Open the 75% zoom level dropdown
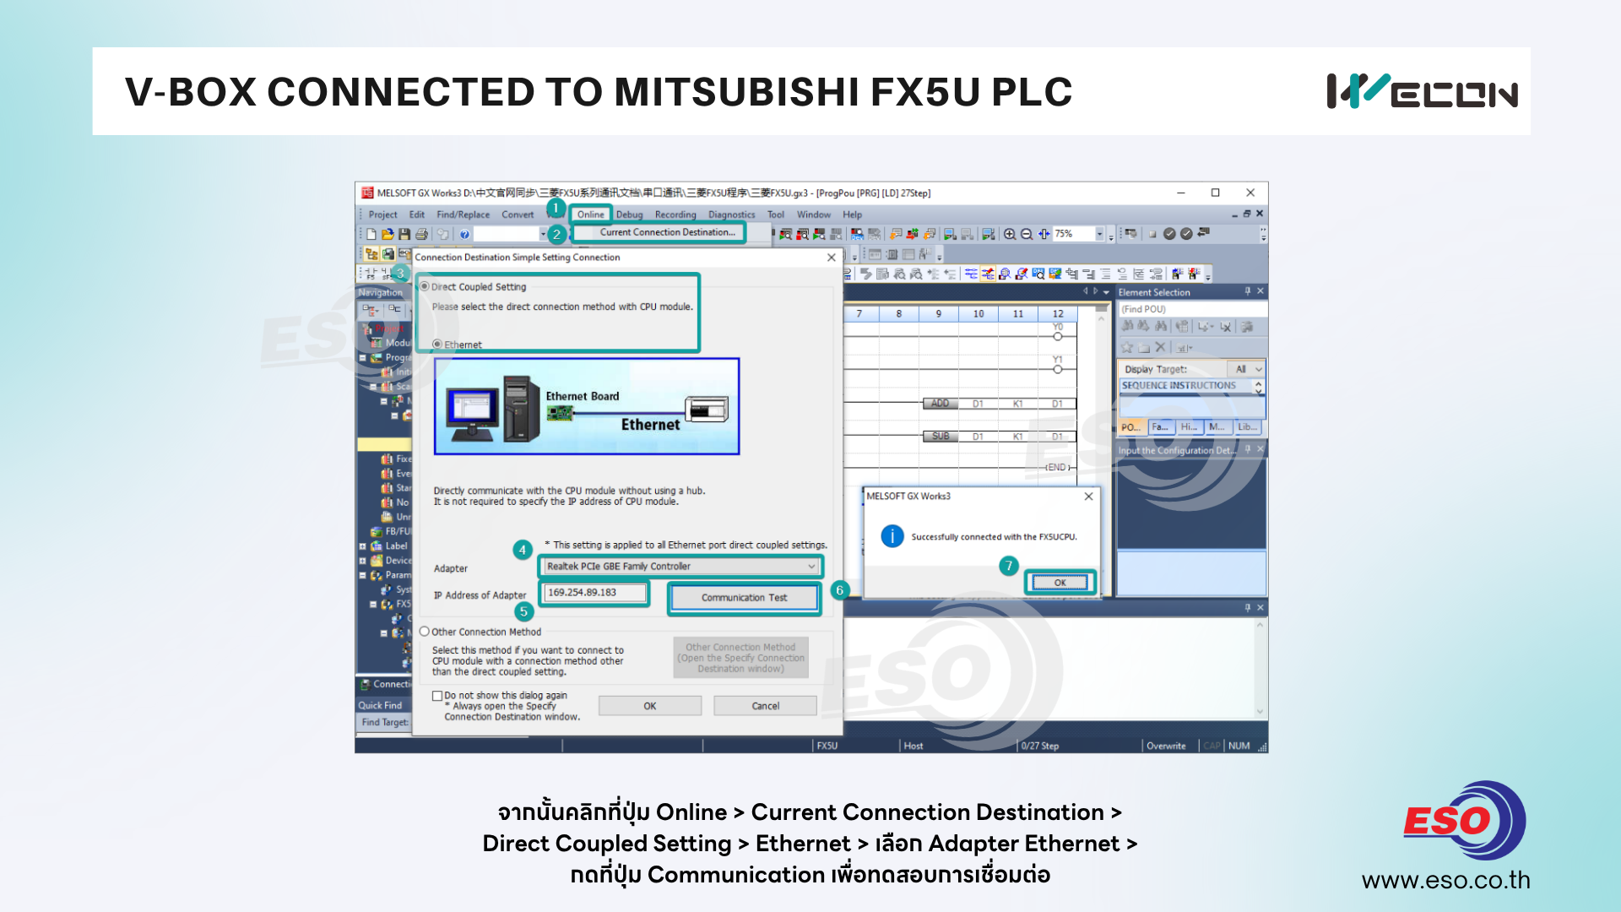This screenshot has height=912, width=1621. click(x=1099, y=234)
